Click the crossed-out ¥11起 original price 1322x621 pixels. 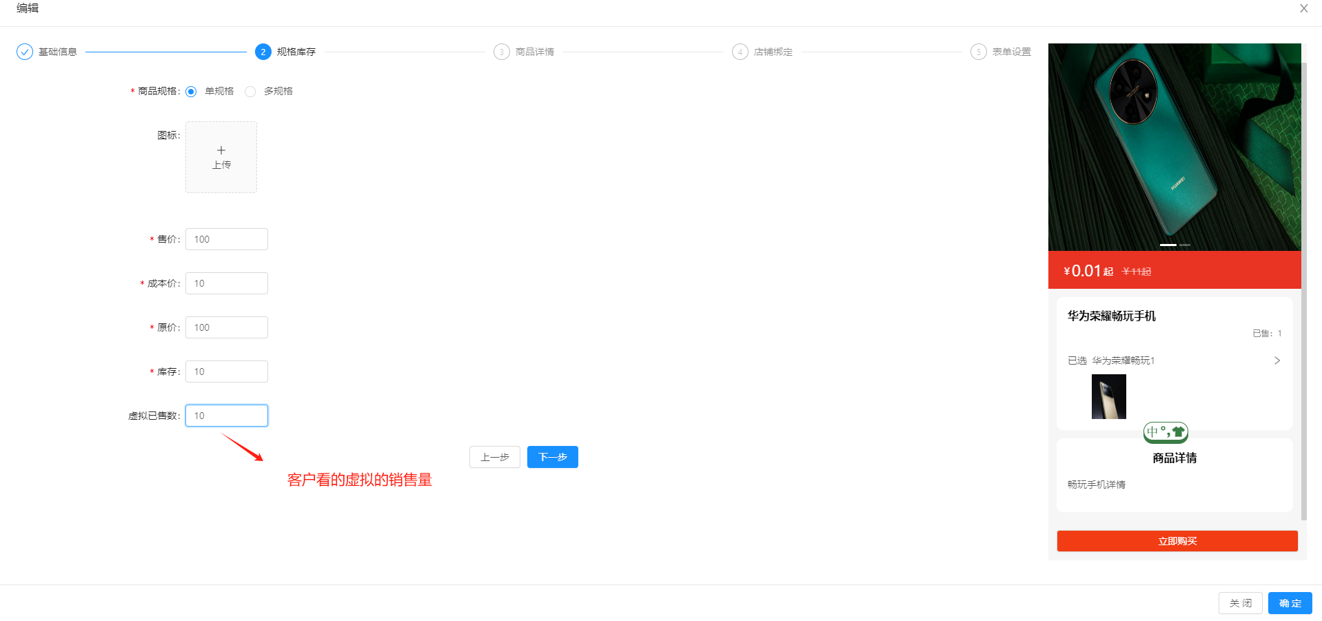click(x=1137, y=272)
